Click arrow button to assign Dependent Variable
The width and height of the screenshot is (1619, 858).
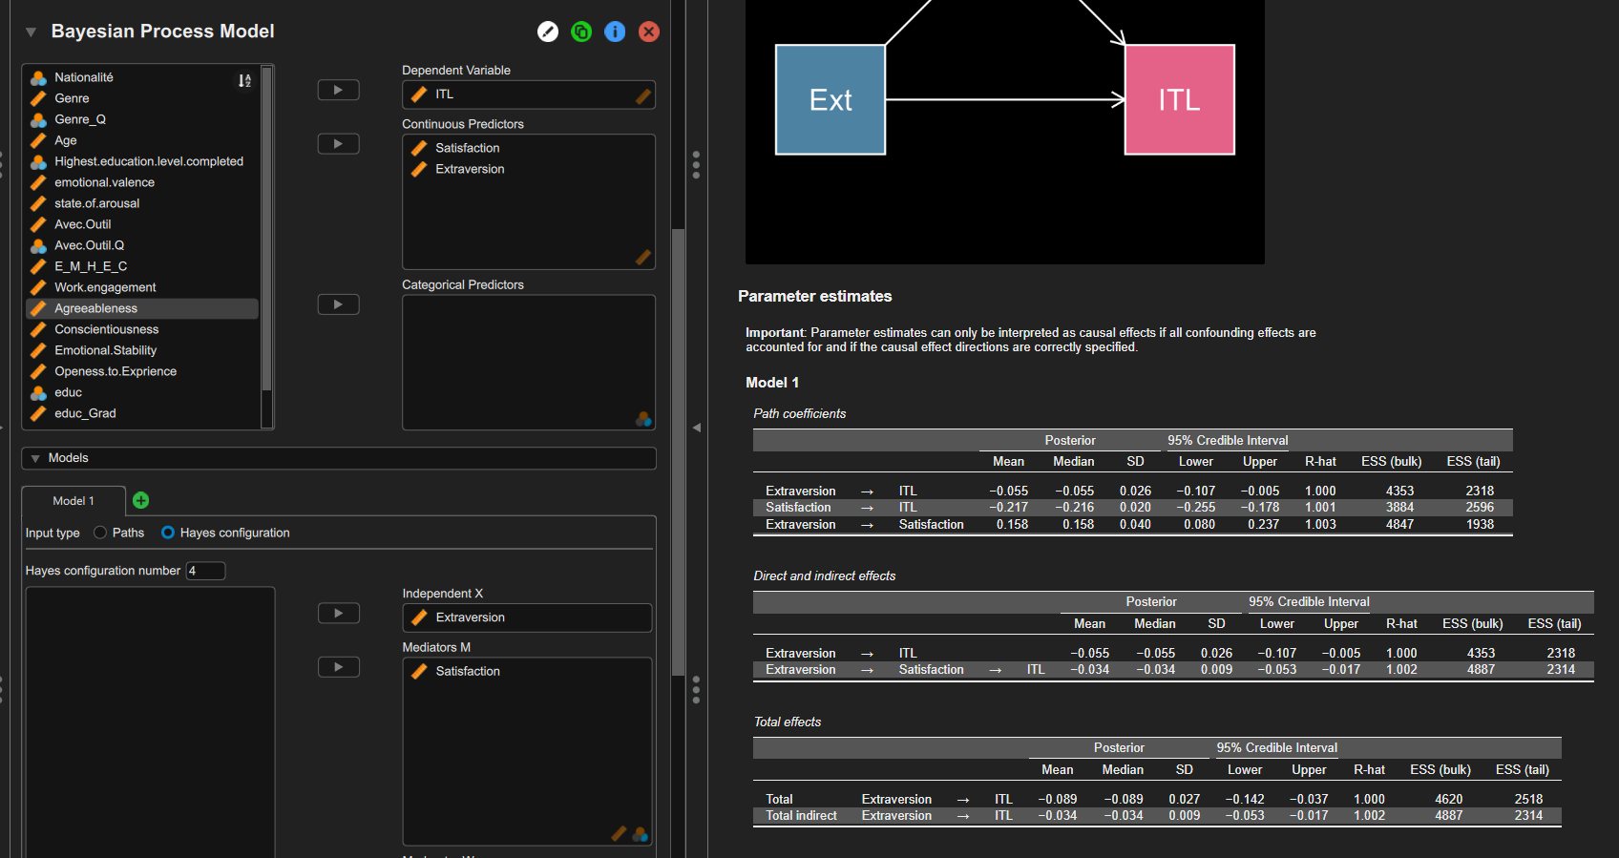tap(338, 90)
